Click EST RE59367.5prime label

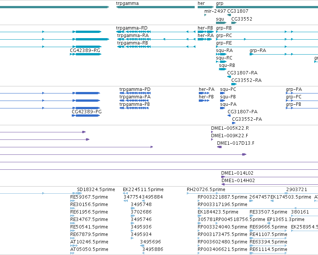click(89, 197)
